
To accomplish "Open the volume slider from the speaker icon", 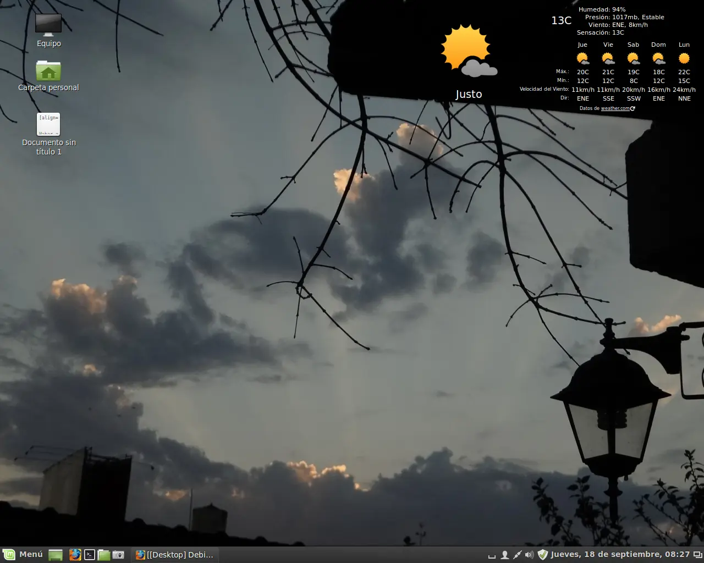I will click(529, 554).
